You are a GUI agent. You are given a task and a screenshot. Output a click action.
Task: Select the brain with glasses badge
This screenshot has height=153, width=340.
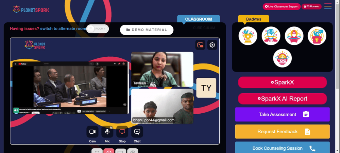pos(282,58)
